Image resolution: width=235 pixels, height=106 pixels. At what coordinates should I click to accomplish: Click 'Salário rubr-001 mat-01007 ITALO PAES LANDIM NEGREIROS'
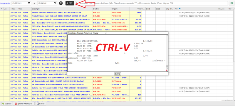tap(62, 88)
